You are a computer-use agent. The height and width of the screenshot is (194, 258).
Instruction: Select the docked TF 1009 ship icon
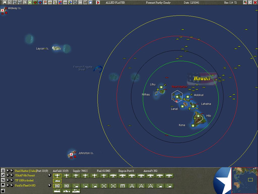57,181
